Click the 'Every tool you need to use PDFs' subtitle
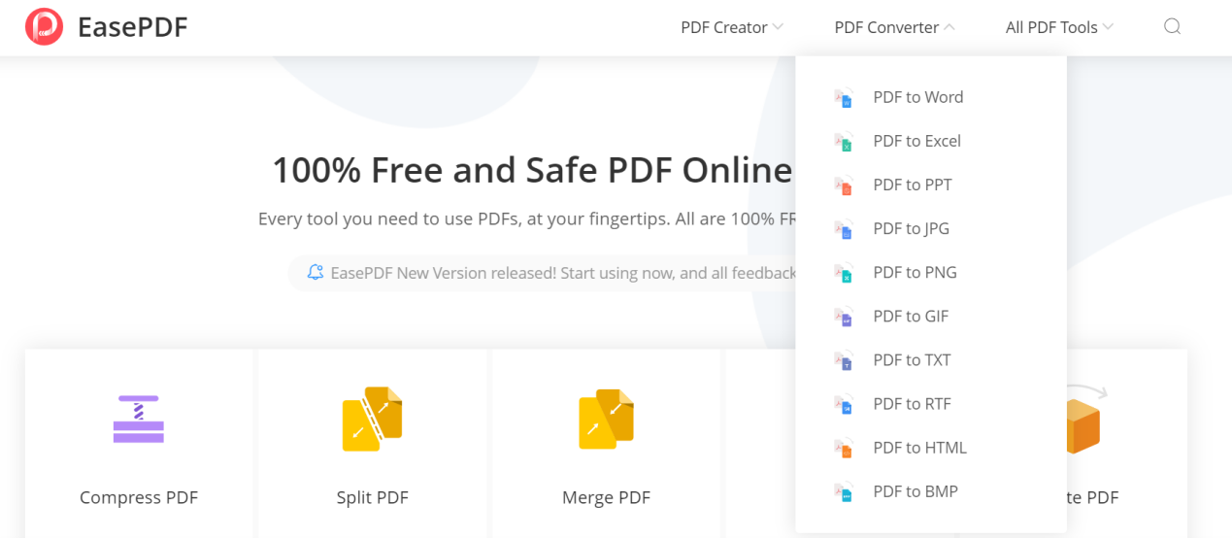The width and height of the screenshot is (1232, 538). (x=526, y=219)
